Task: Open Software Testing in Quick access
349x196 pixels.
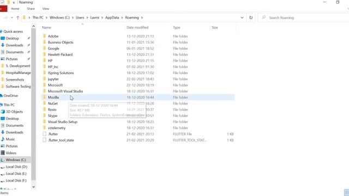Action: point(18,87)
